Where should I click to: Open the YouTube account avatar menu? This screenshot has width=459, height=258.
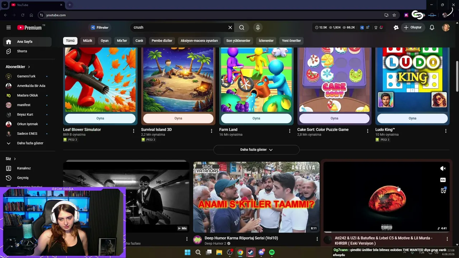[446, 28]
